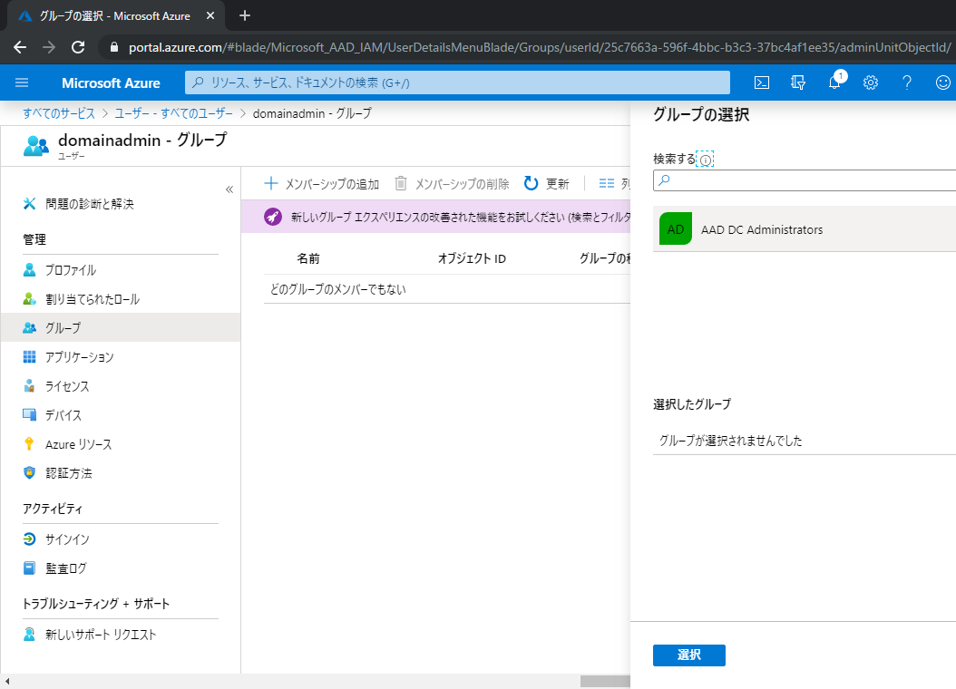
Task: Click the site lock icon in address bar
Action: [113, 47]
